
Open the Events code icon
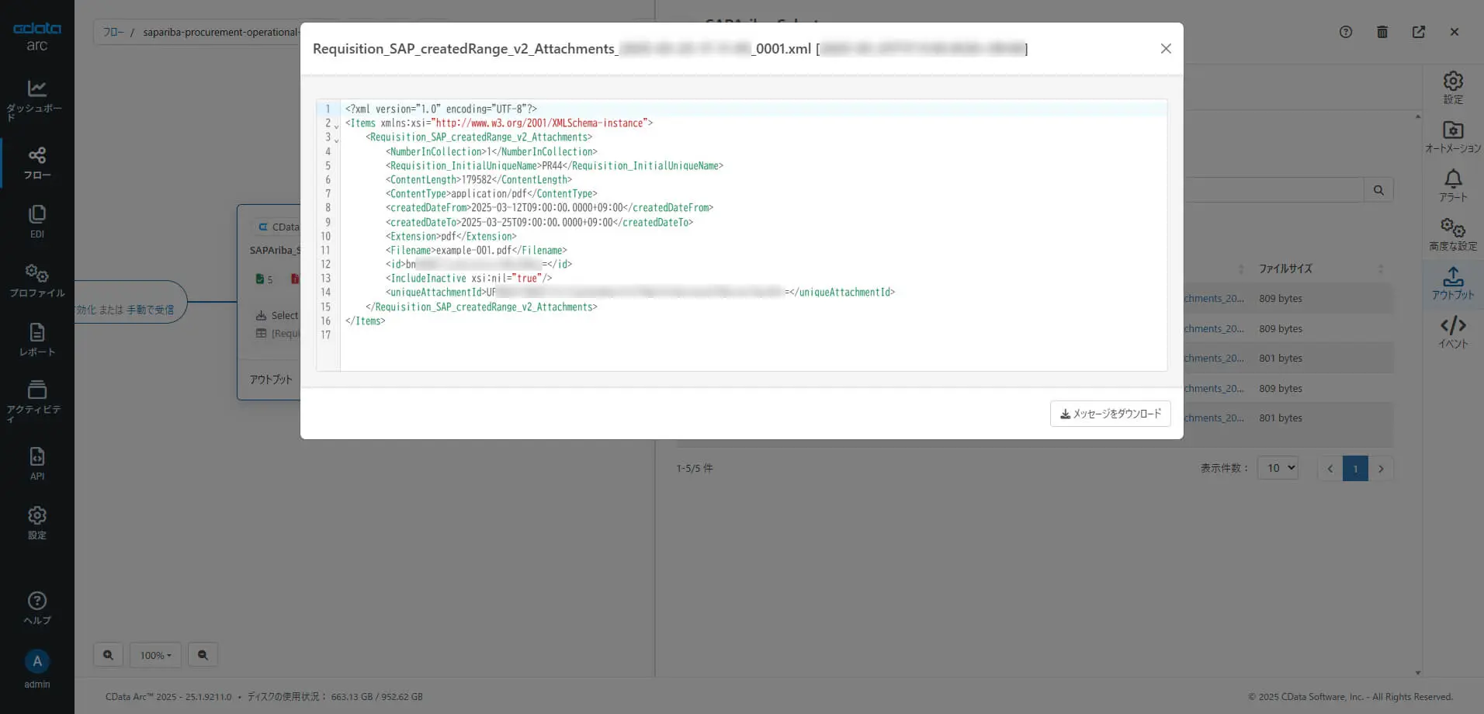click(1453, 332)
